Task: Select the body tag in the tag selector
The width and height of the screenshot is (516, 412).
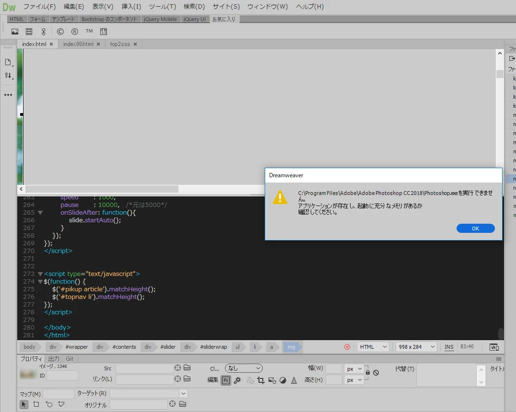Action: 29,347
